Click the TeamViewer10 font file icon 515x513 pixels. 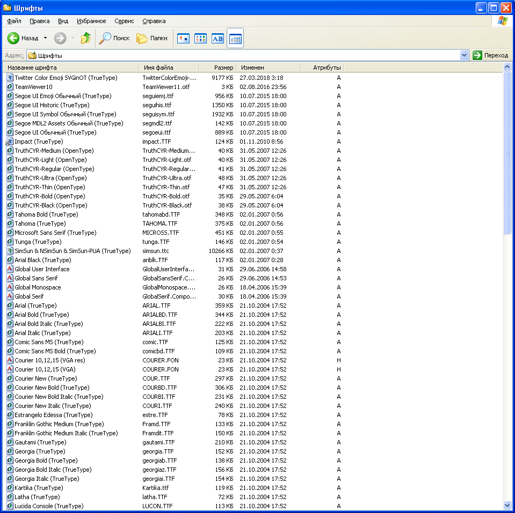click(x=10, y=87)
